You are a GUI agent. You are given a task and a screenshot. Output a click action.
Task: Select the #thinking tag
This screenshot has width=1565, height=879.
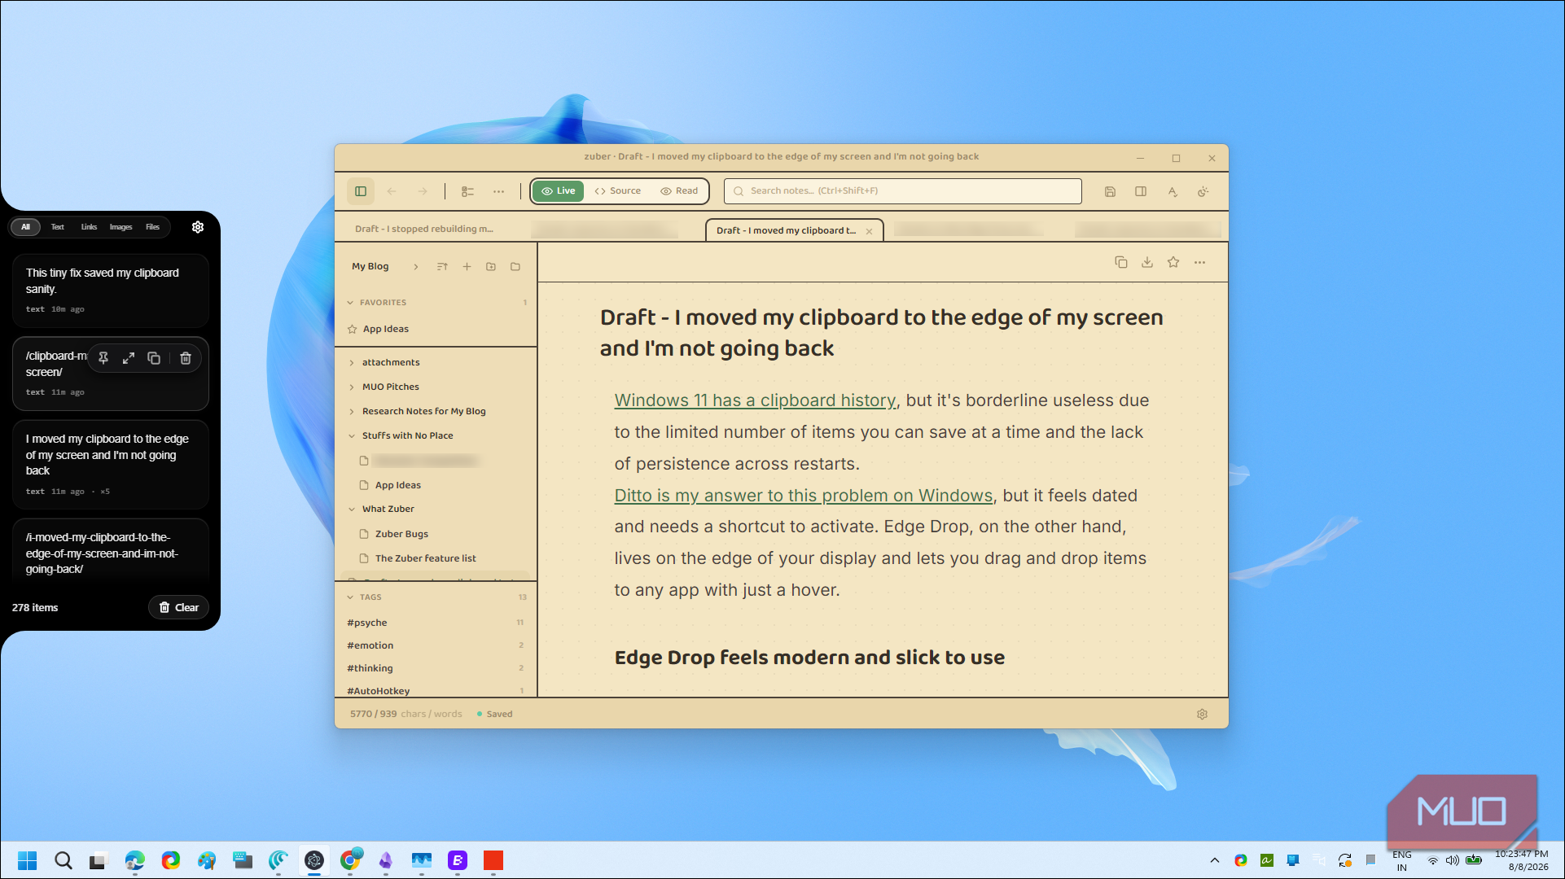click(x=370, y=669)
